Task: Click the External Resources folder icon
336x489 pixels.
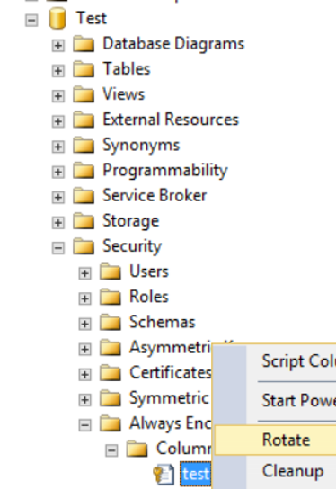Action: 84,120
